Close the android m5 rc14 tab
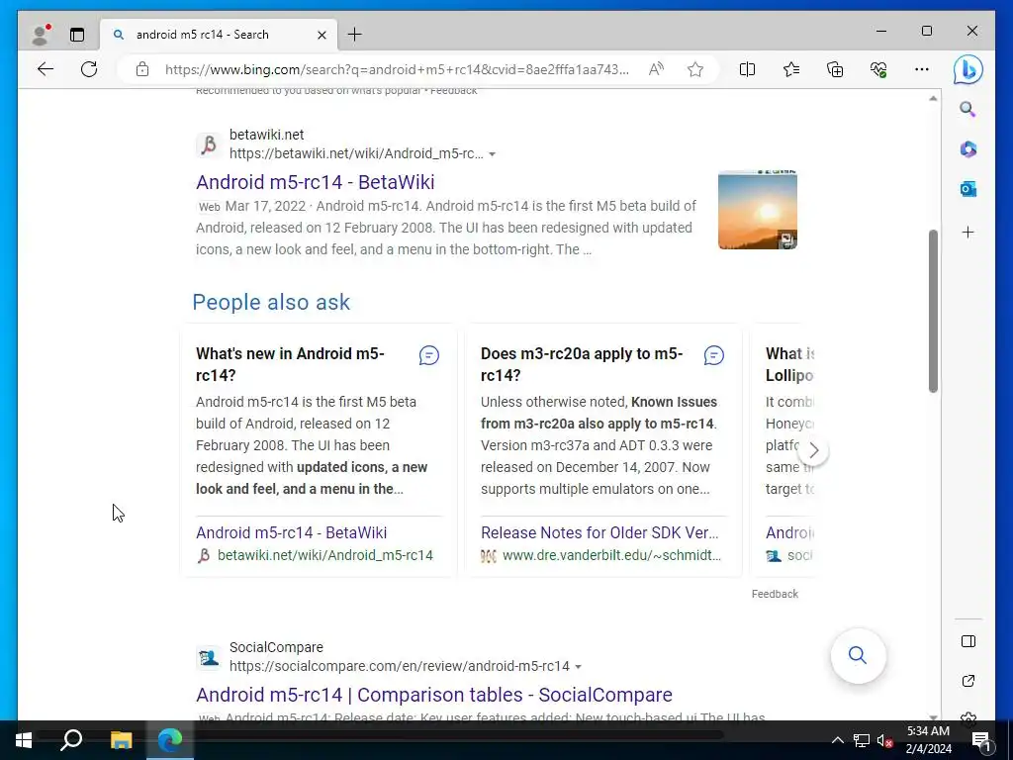Screen dimensions: 1013x760 (x=322, y=35)
